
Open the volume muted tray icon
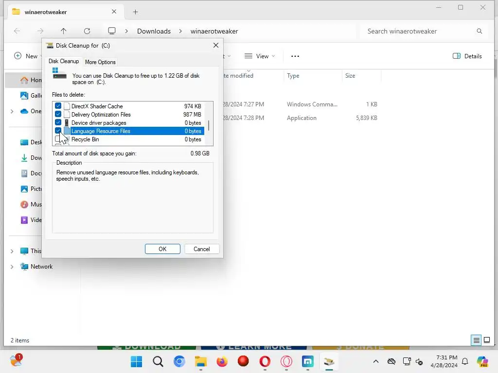pos(419,361)
